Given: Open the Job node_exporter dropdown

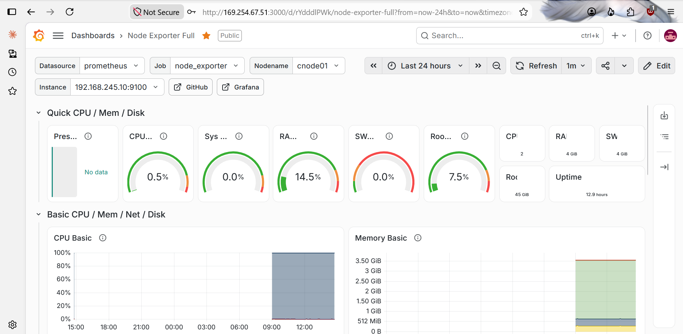Looking at the screenshot, I should click(207, 66).
